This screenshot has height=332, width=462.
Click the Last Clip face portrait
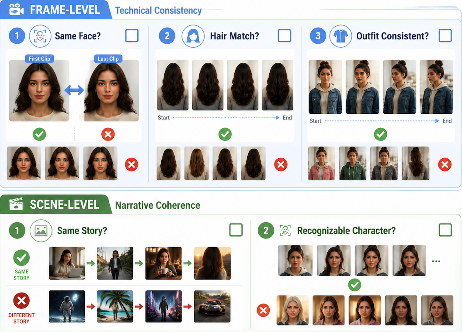point(109,91)
